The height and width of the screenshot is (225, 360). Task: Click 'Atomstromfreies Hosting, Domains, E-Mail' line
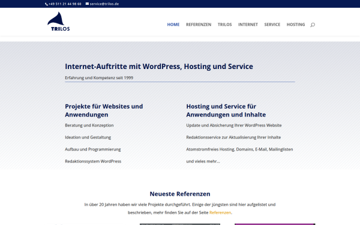point(239,149)
